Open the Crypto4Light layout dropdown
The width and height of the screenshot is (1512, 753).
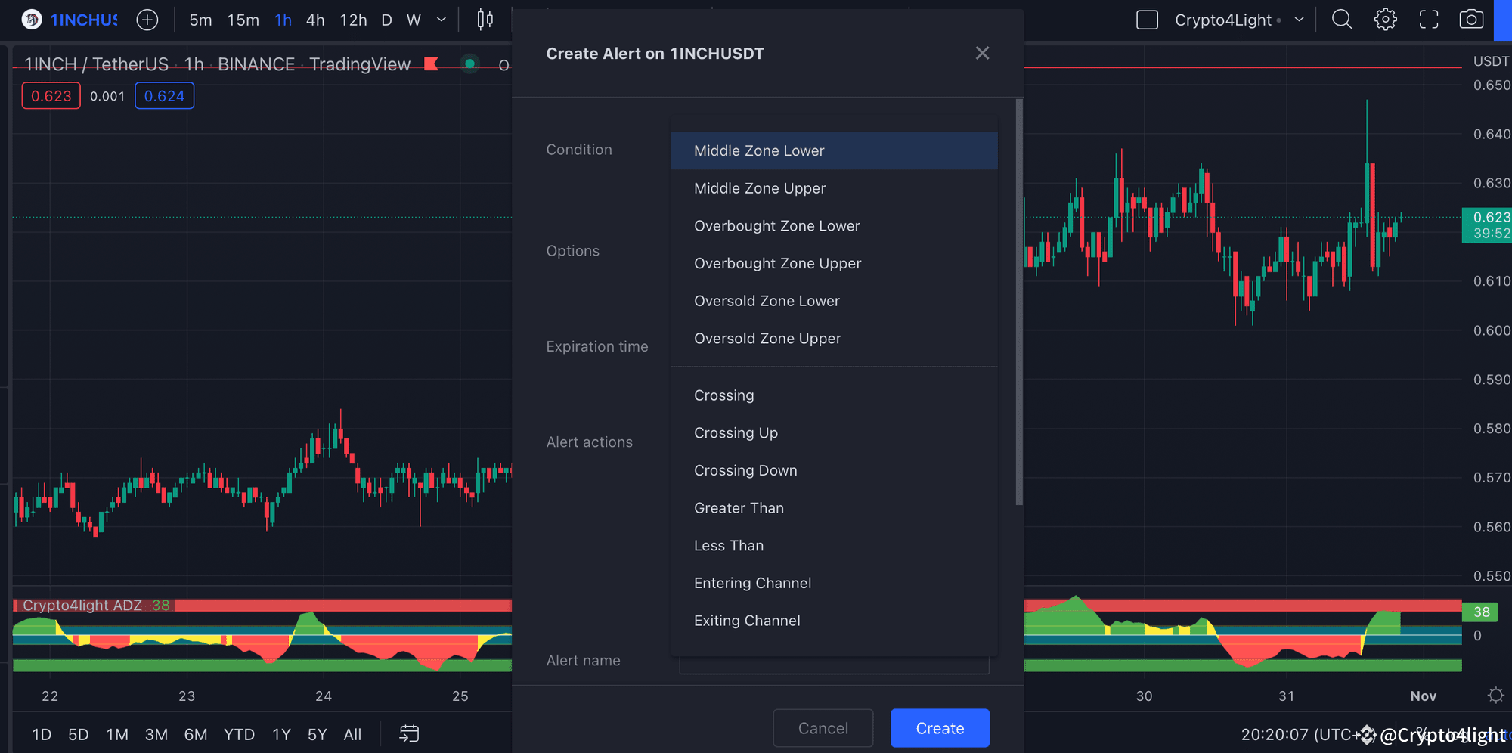[x=1299, y=20]
